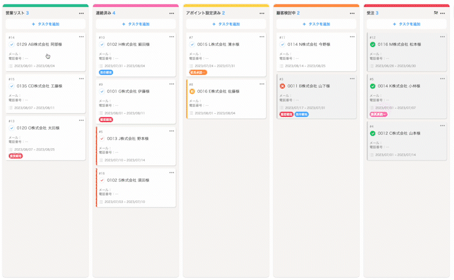Viewport: 454px width, 280px height.
Task: Open the three-dot menu on 0135 CD株式会社 card
Action: tap(81, 78)
